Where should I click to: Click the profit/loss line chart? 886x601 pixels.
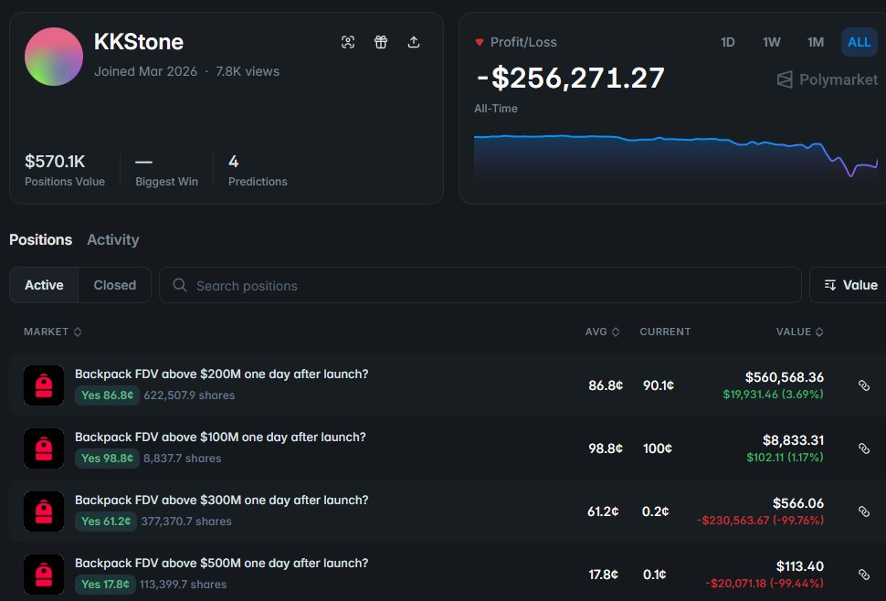click(x=676, y=156)
